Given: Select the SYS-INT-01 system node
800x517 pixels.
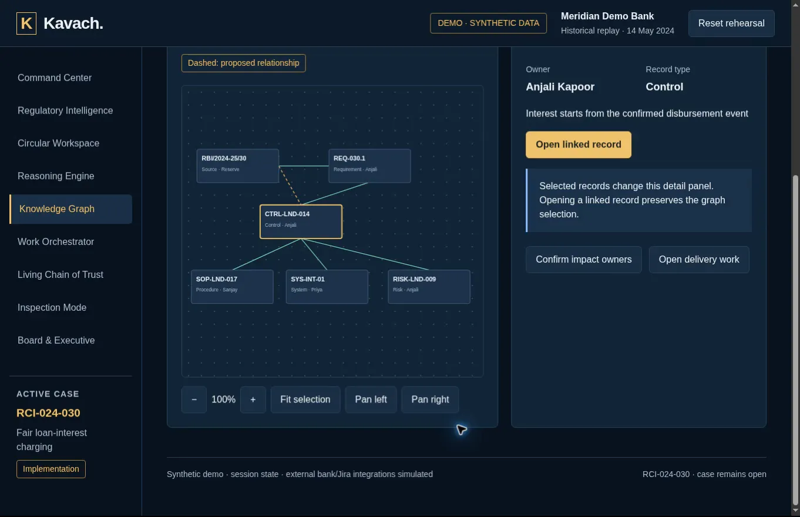Looking at the screenshot, I should point(327,287).
